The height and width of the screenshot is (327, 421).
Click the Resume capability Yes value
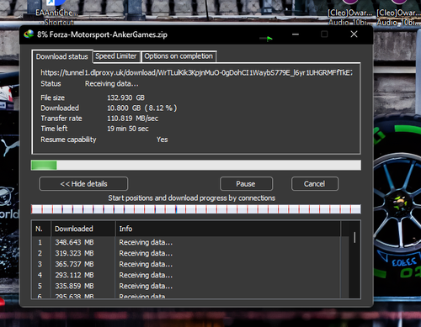coord(163,140)
